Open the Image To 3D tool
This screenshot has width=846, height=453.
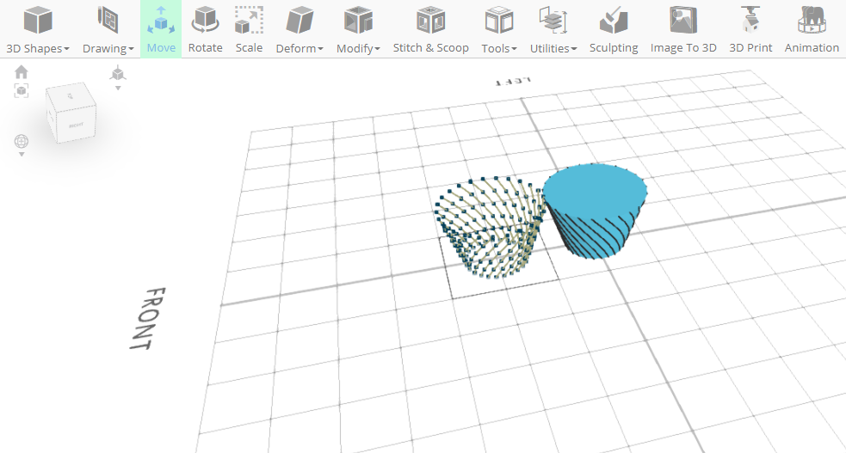click(683, 29)
